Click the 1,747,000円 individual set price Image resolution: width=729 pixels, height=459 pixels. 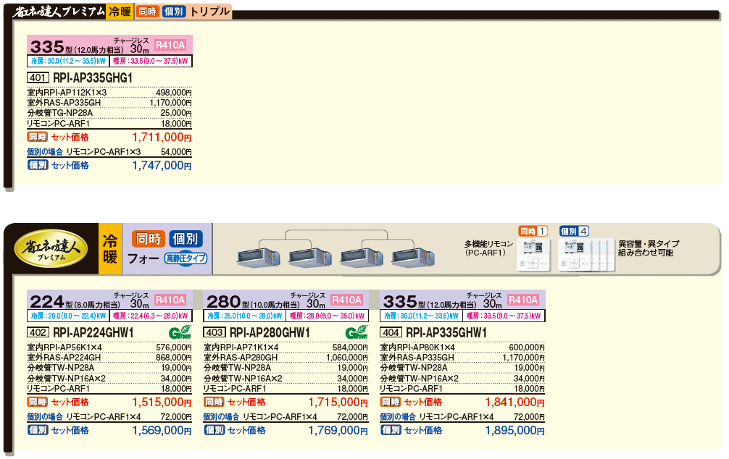click(162, 165)
